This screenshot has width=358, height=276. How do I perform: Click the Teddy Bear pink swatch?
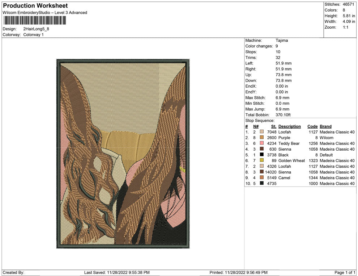click(262, 143)
